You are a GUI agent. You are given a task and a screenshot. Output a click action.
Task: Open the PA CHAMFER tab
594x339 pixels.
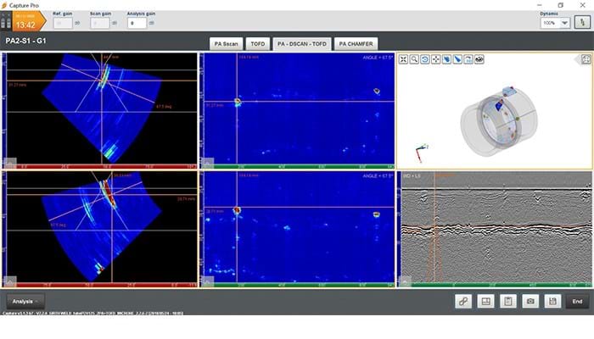pyautogui.click(x=355, y=43)
